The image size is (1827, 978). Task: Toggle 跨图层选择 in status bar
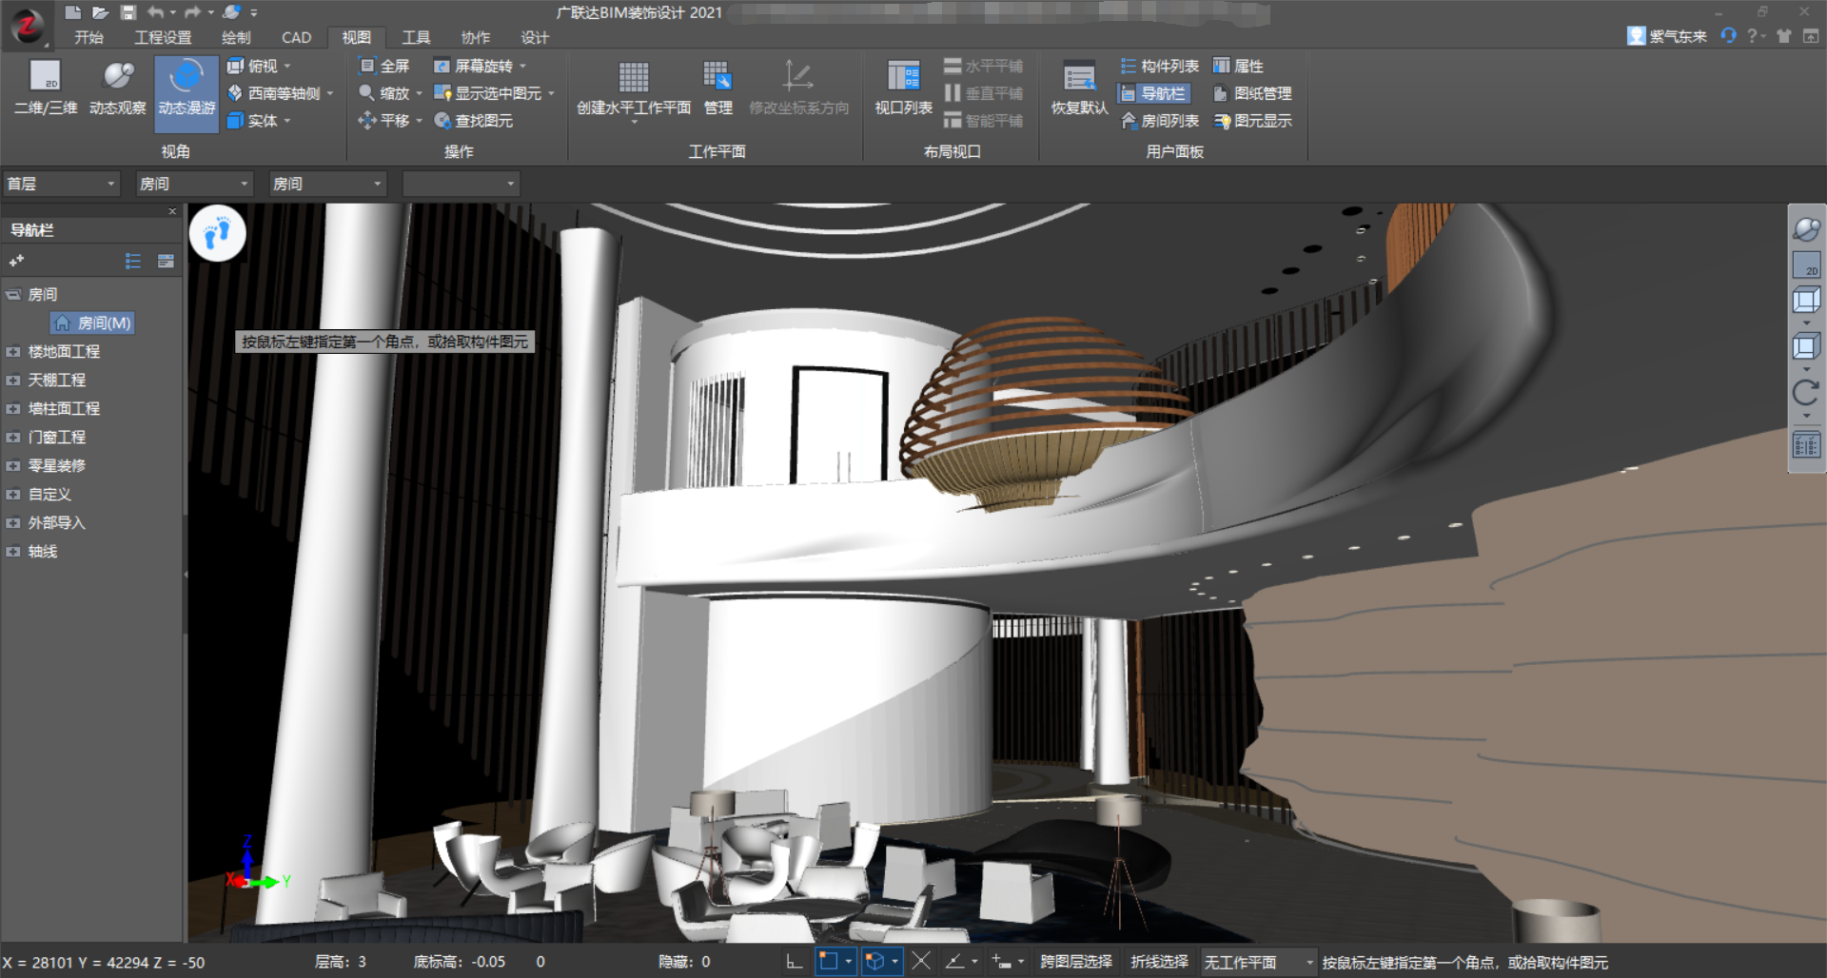pos(1076,962)
